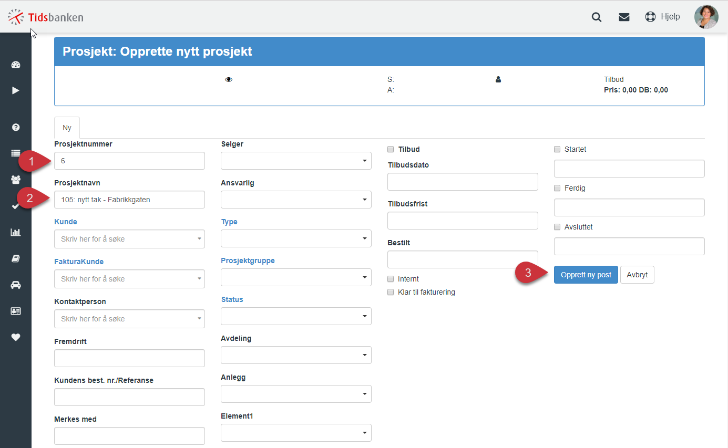Open the Selger dropdown
Image resolution: width=728 pixels, height=448 pixels.
tap(296, 161)
